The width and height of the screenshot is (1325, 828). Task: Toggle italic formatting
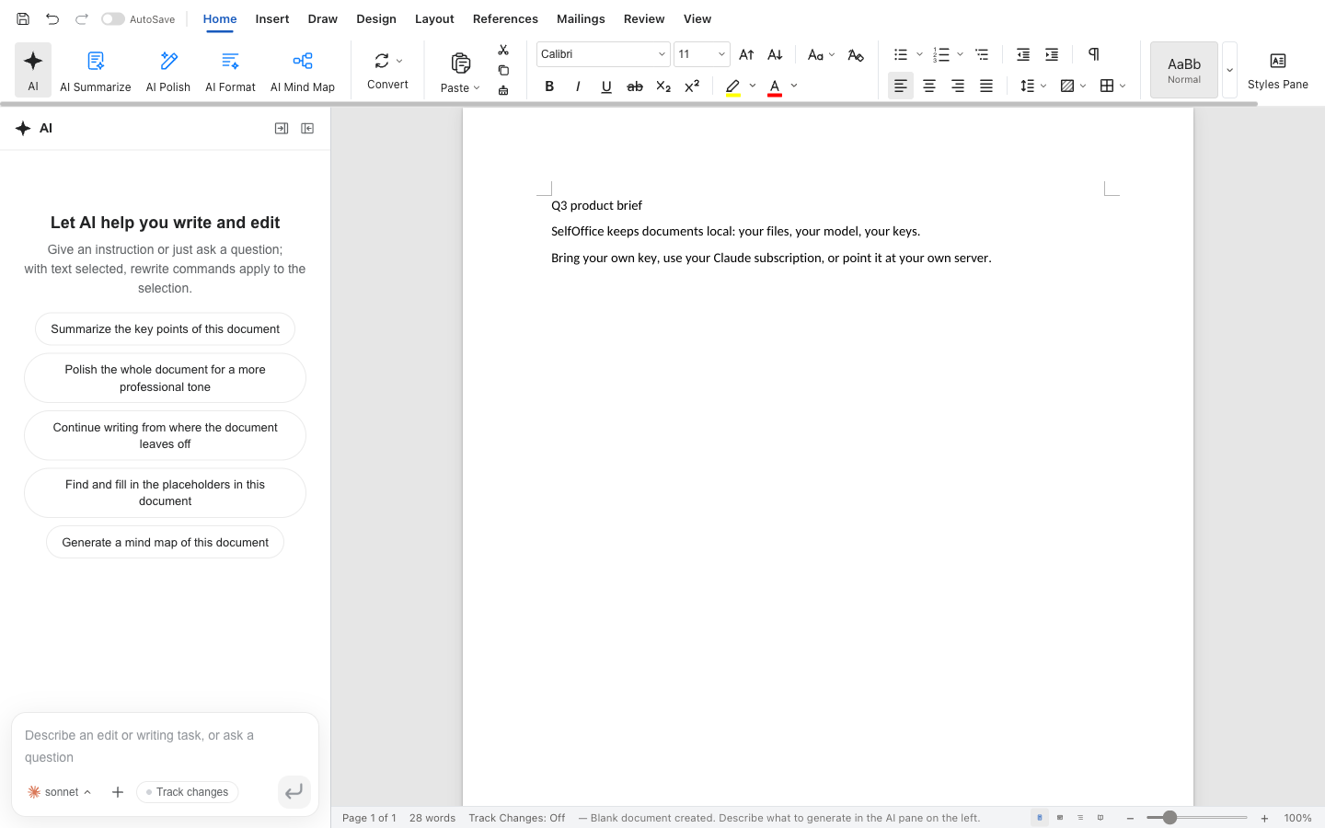578,86
